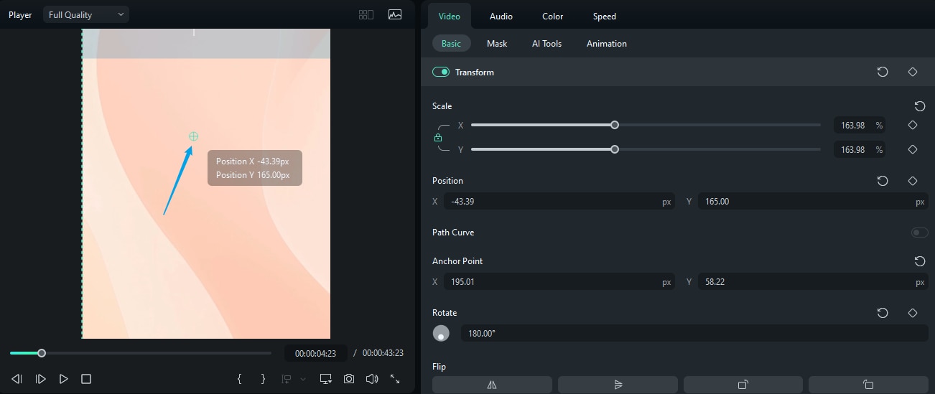Click the playhead on the player progress bar
Screen dimensions: 935x394
coord(42,353)
